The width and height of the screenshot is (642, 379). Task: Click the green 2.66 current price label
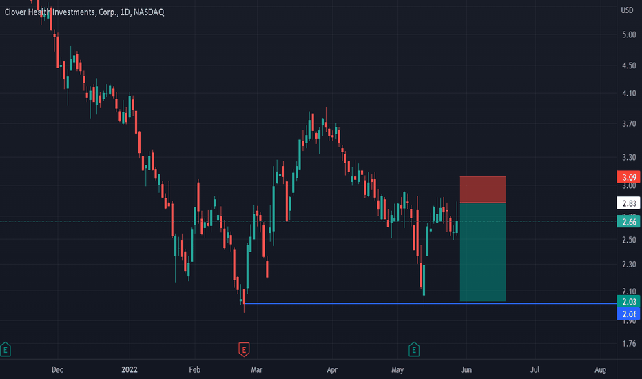point(628,222)
